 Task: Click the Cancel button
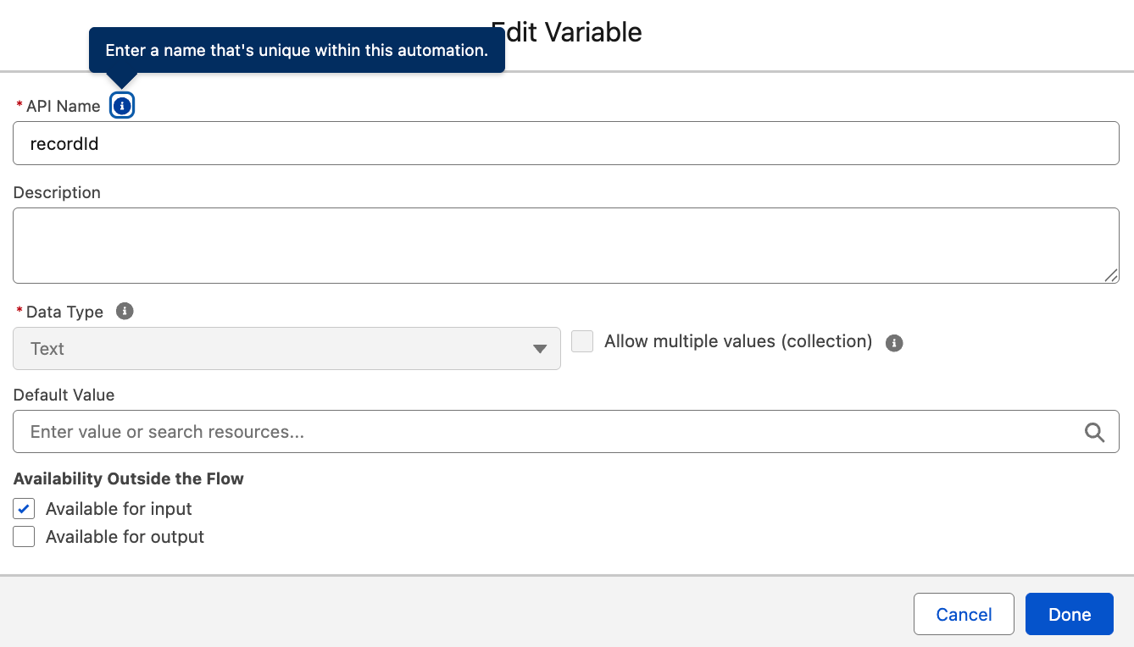[964, 614]
